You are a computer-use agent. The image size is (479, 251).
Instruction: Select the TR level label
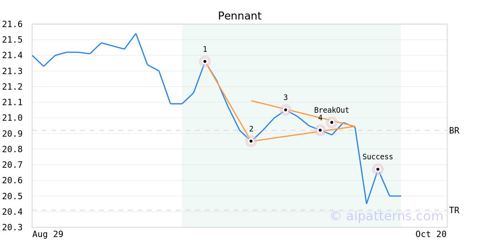click(454, 210)
